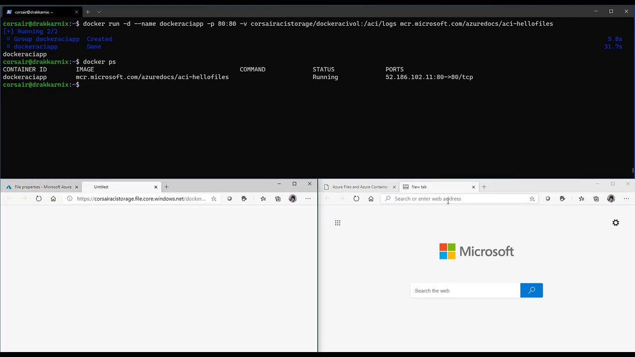
Task: Close the File properties - Microsoft Azure tab
Action: (76, 187)
